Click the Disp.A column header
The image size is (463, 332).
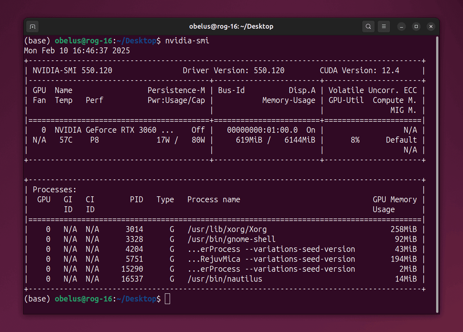[x=302, y=90]
